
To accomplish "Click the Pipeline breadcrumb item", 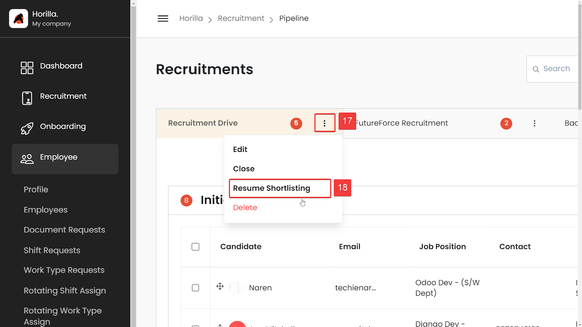I will pos(294,19).
